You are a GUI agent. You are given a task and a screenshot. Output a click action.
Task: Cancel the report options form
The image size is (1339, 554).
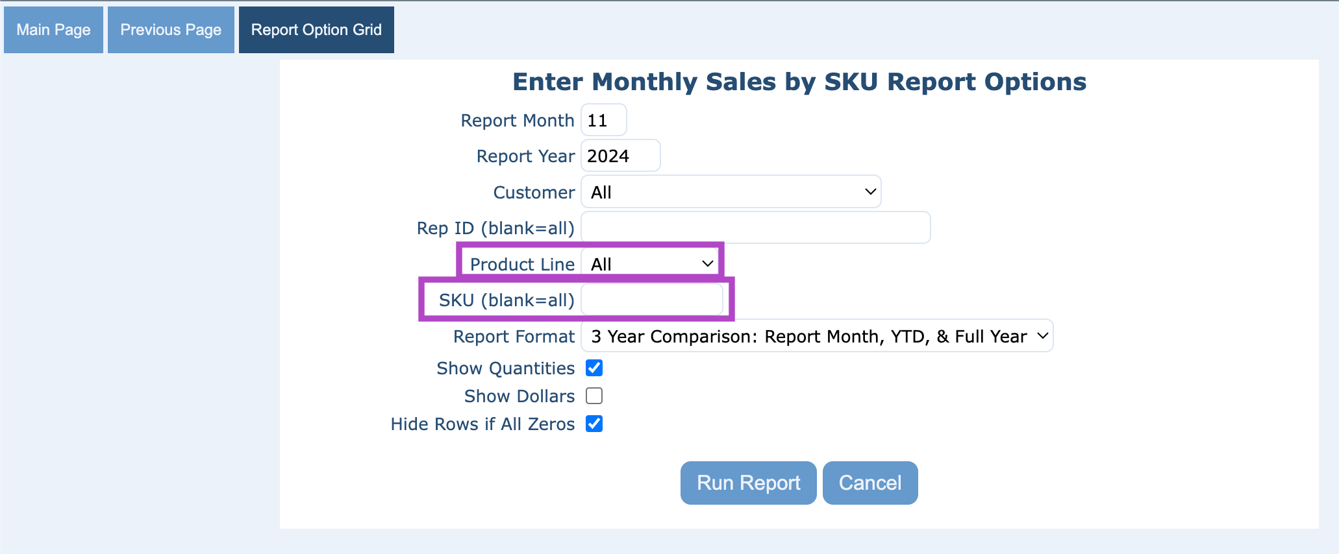(x=870, y=483)
